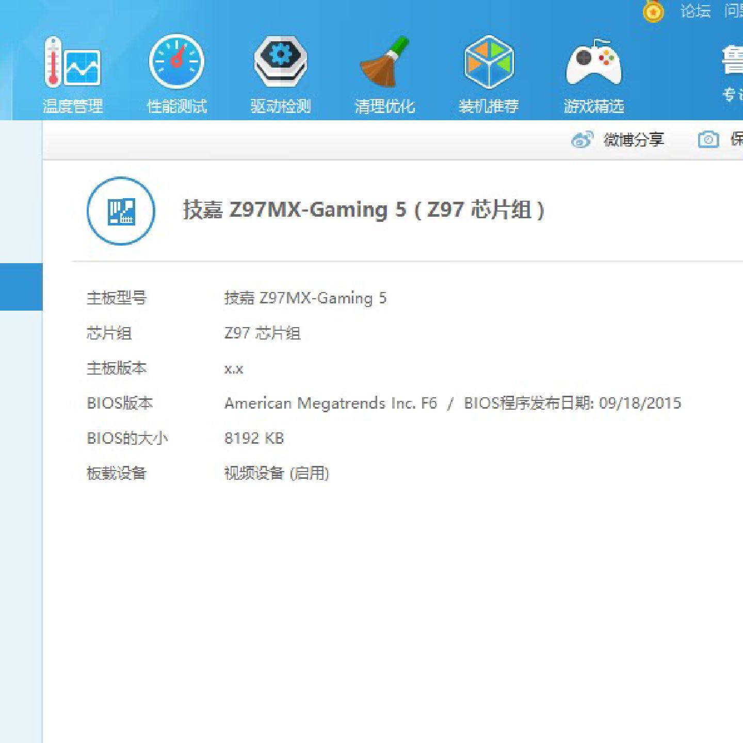This screenshot has height=743, width=743.
Task: Open the 清理优化 cleanup optimization tool
Action: click(x=385, y=72)
